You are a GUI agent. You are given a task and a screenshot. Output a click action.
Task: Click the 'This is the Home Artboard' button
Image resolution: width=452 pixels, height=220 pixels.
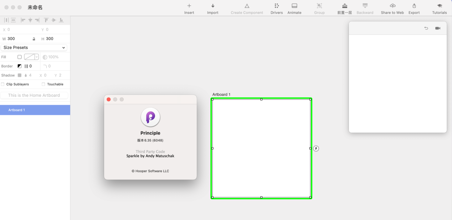click(x=34, y=96)
